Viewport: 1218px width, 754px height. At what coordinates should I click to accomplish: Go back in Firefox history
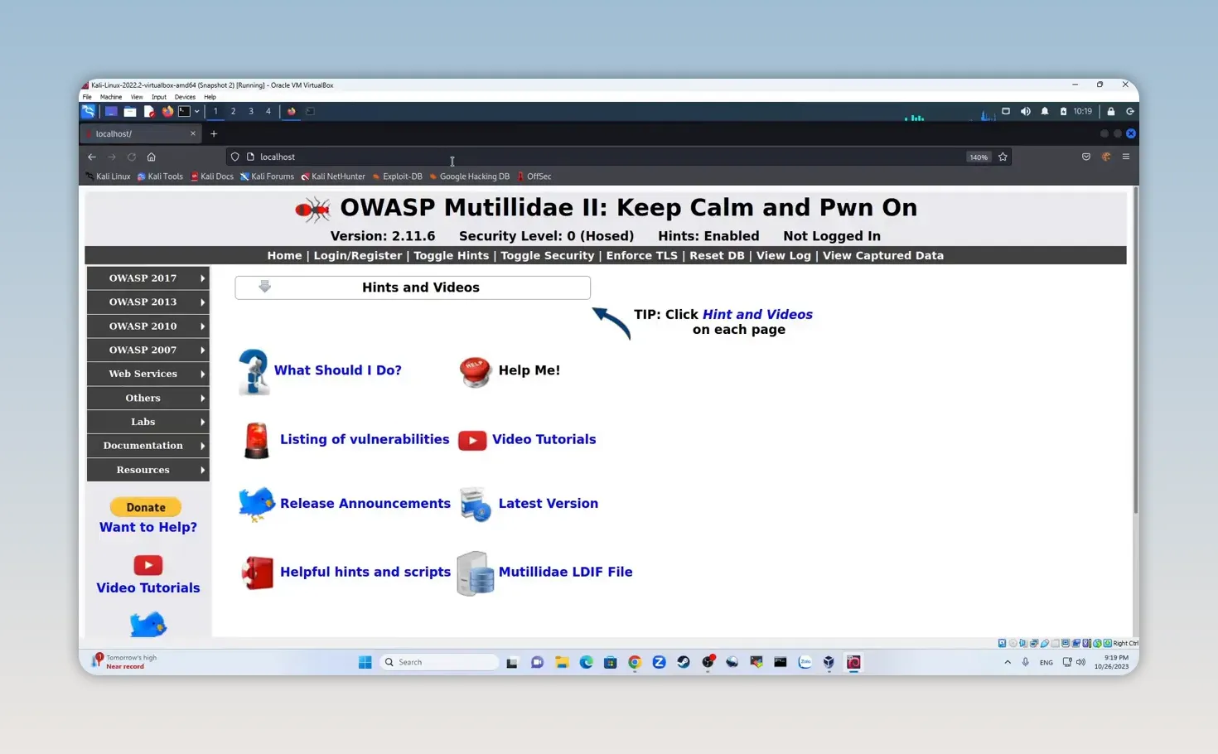tap(92, 157)
